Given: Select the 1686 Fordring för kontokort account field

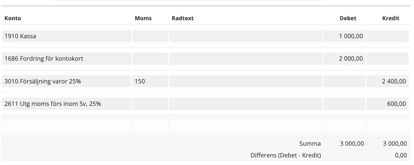Looking at the screenshot, I should pos(66,58).
